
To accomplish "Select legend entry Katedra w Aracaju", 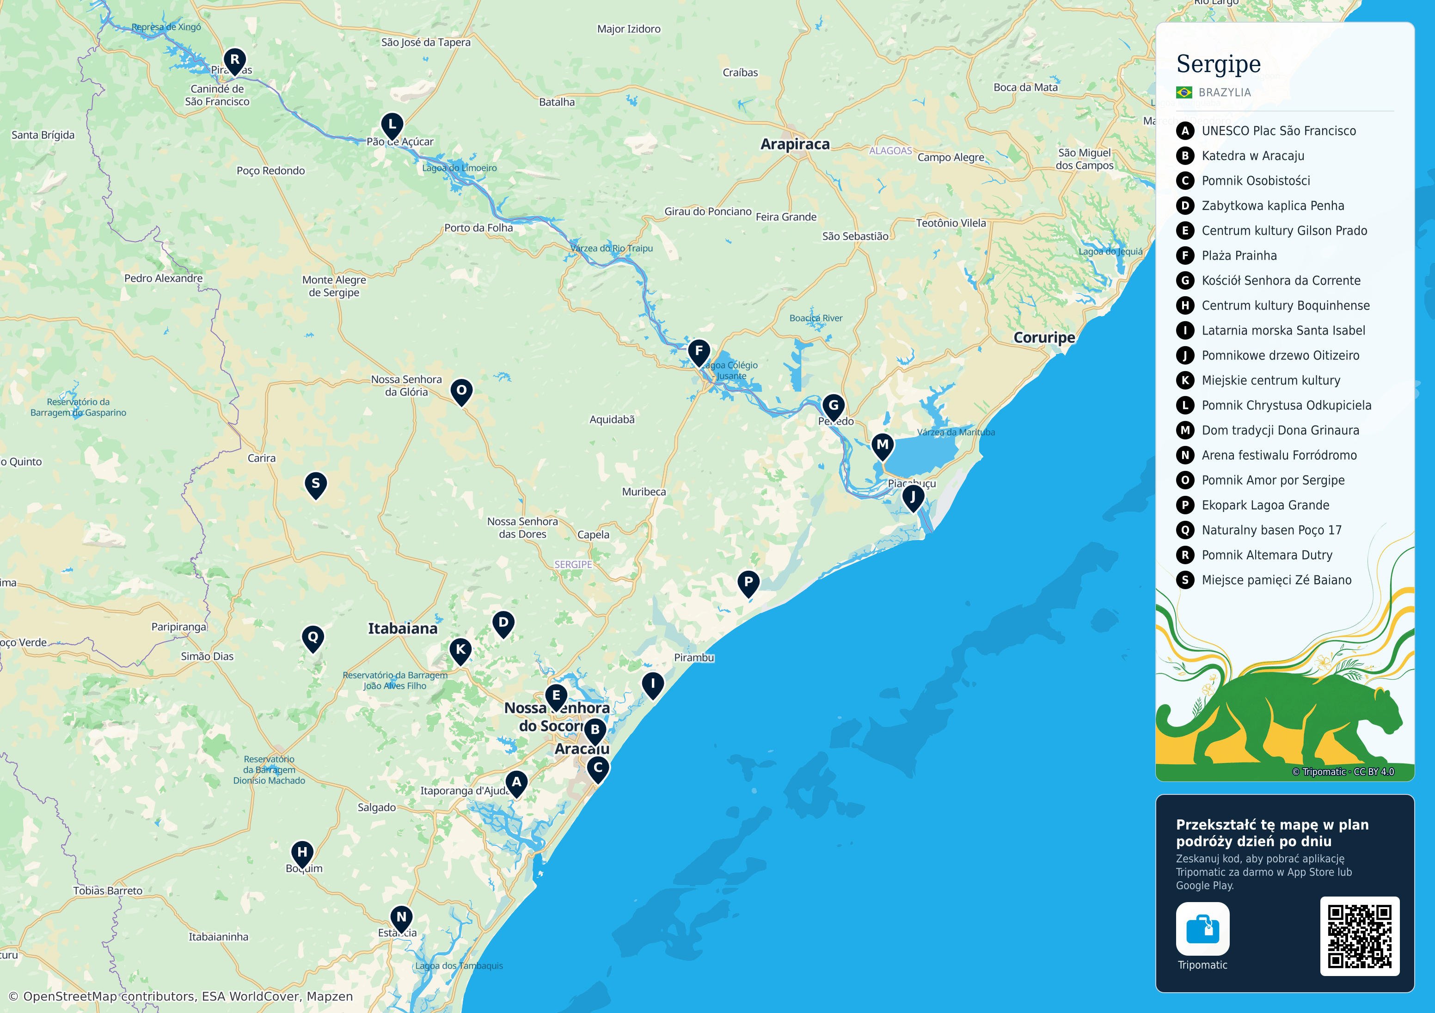I will [x=1253, y=156].
